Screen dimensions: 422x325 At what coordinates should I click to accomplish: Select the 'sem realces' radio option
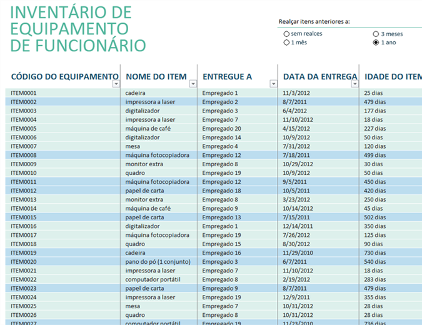[286, 34]
